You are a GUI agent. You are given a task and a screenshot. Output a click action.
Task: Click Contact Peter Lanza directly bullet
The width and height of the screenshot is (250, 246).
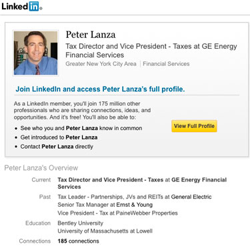pyautogui.click(x=57, y=147)
